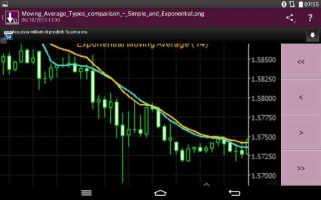Jump to last image with >> button

coord(301,168)
